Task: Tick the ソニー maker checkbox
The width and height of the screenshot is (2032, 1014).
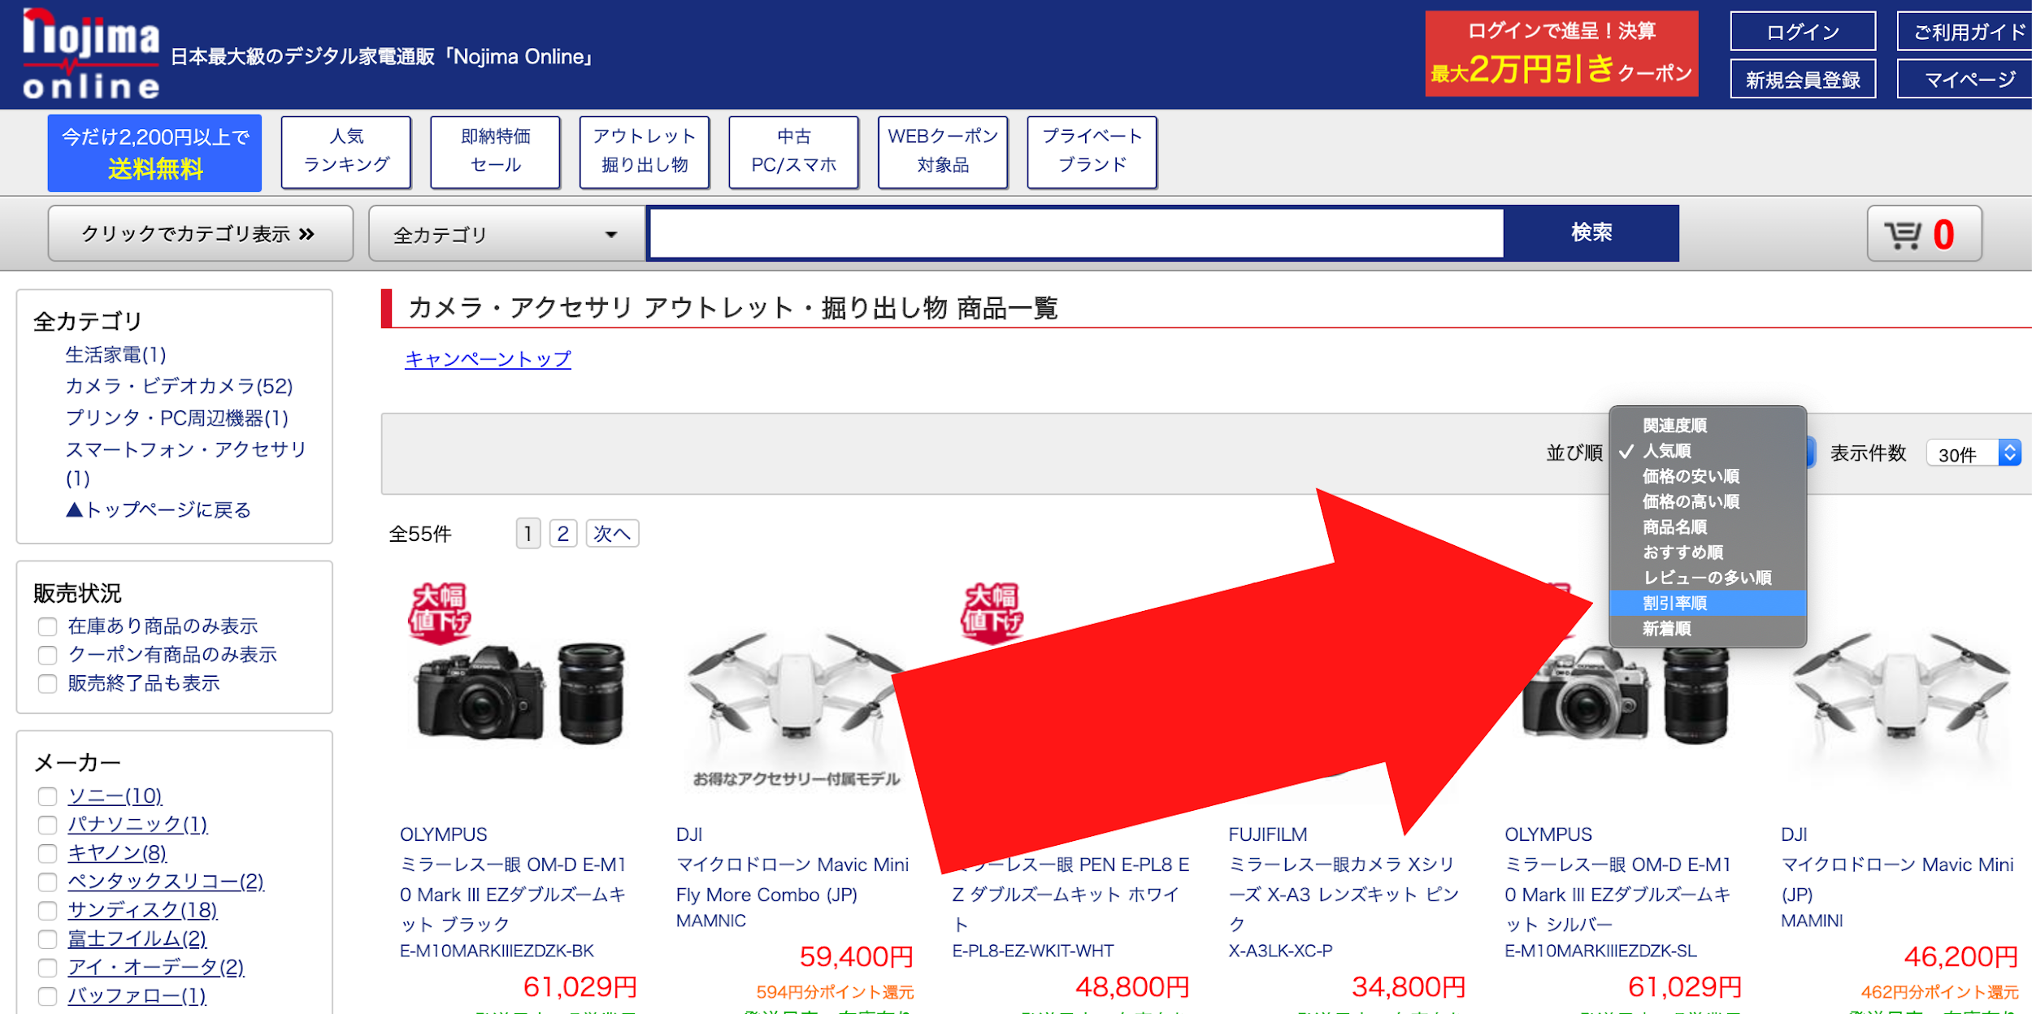Action: [x=47, y=796]
